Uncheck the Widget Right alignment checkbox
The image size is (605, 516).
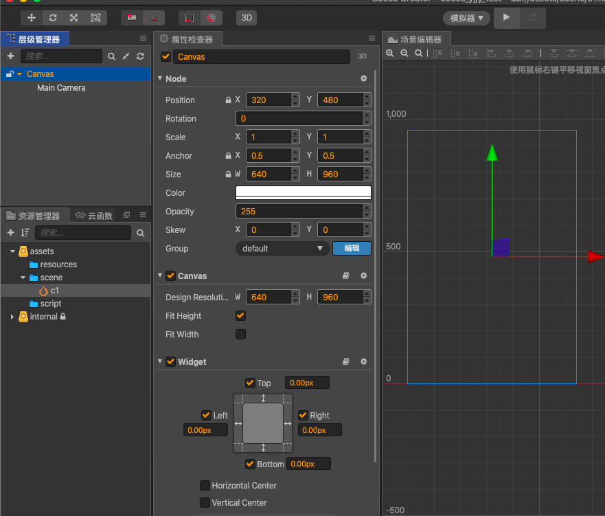pyautogui.click(x=303, y=415)
